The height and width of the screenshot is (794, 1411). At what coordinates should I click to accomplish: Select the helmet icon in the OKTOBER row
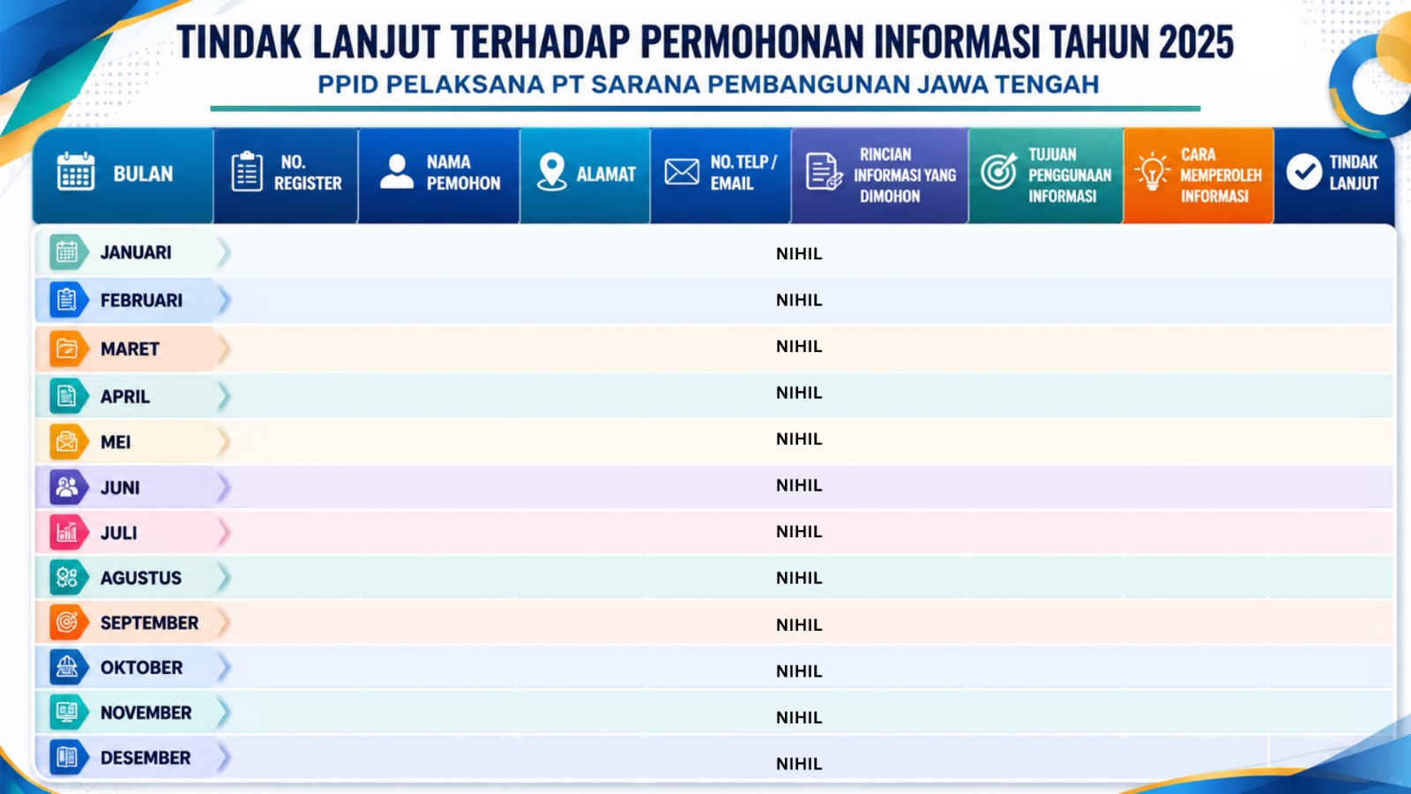point(66,668)
